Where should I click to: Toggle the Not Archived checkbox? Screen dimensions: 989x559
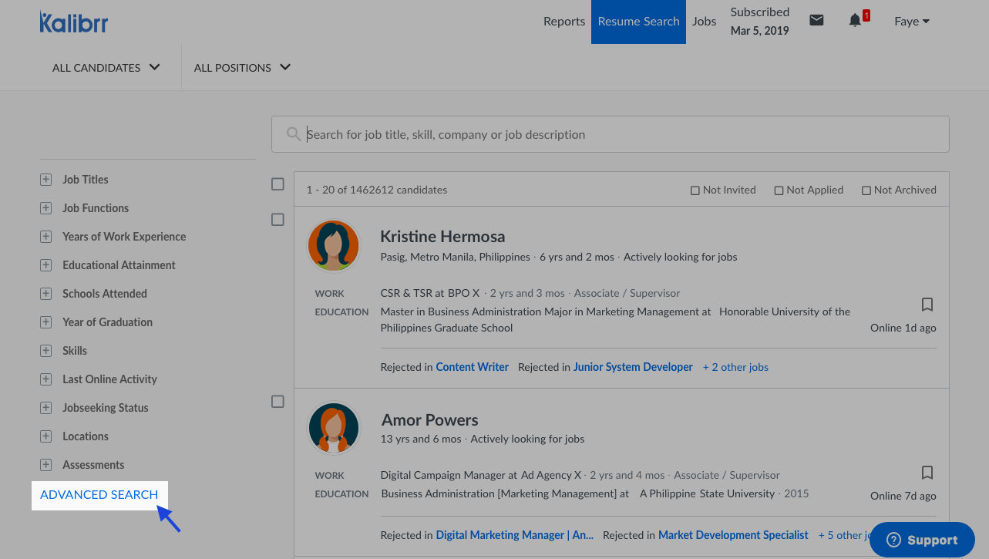pos(866,190)
